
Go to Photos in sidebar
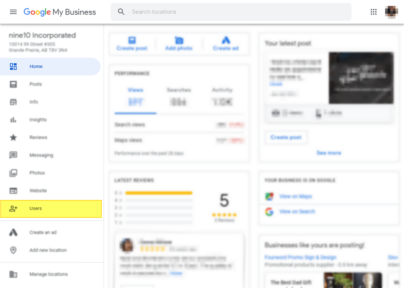[x=37, y=173]
